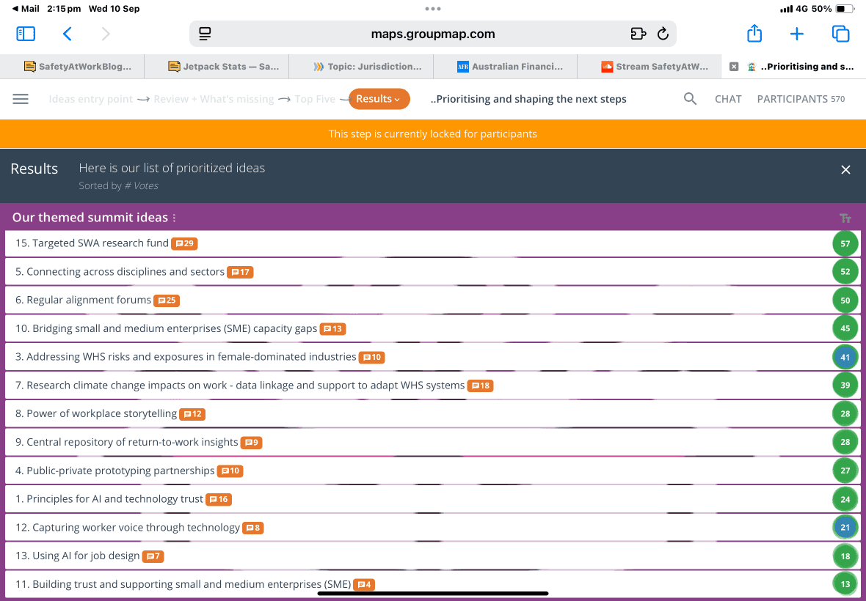
Task: Open a new tab with plus icon
Action: coord(797,34)
